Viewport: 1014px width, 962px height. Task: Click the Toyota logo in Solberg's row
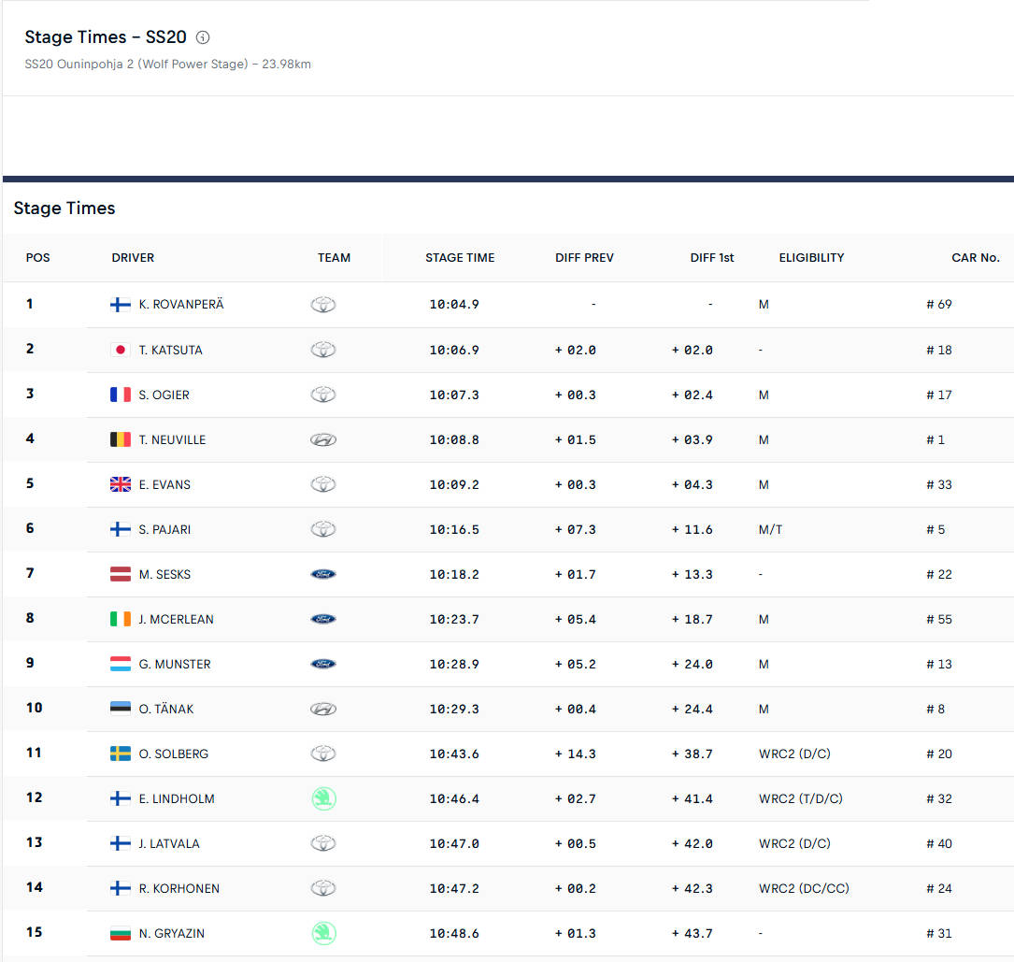323,754
